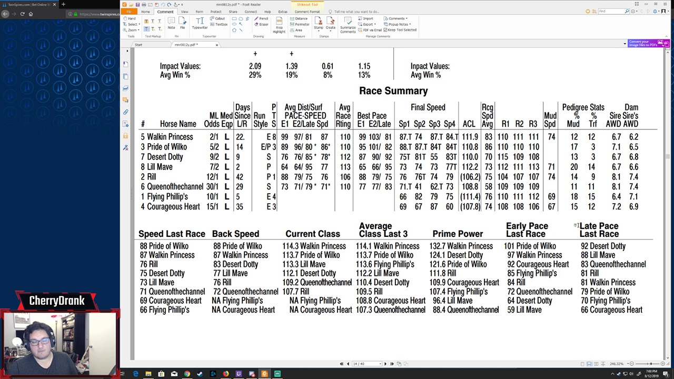Click the zoom slider in status bar
Screen dimensions: 674x379
pos(650,364)
